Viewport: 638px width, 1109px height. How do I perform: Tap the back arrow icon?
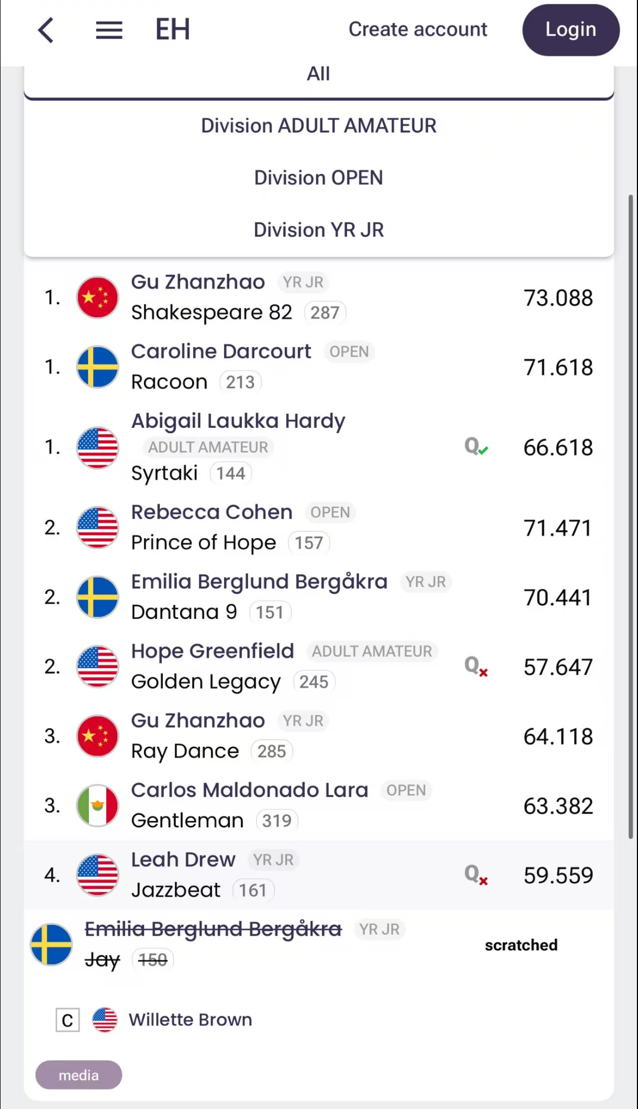pyautogui.click(x=47, y=30)
